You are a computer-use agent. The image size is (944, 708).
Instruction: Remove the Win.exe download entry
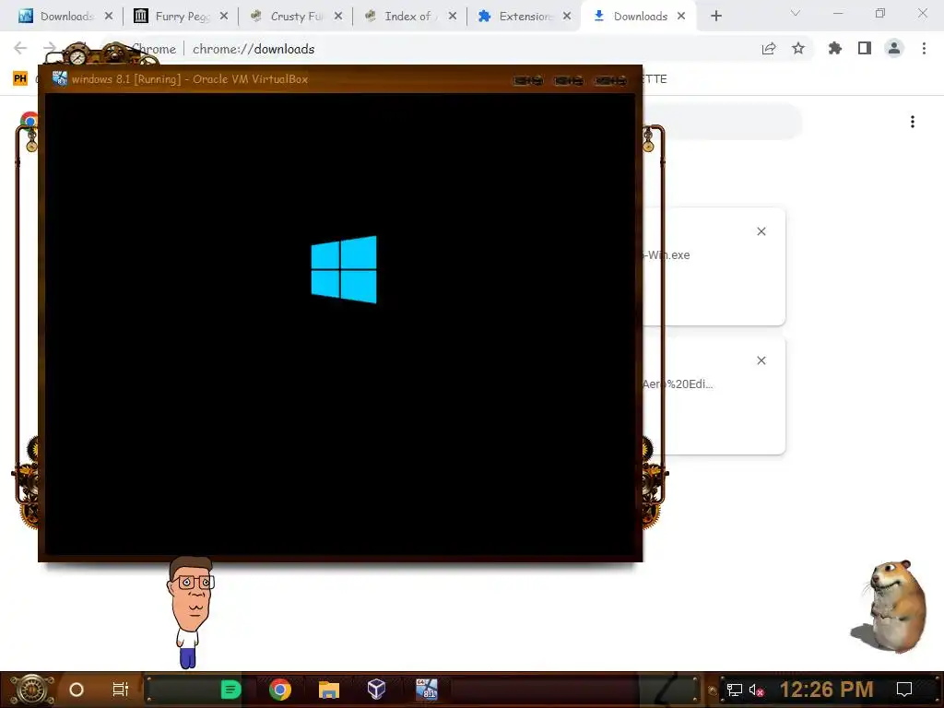(x=761, y=231)
